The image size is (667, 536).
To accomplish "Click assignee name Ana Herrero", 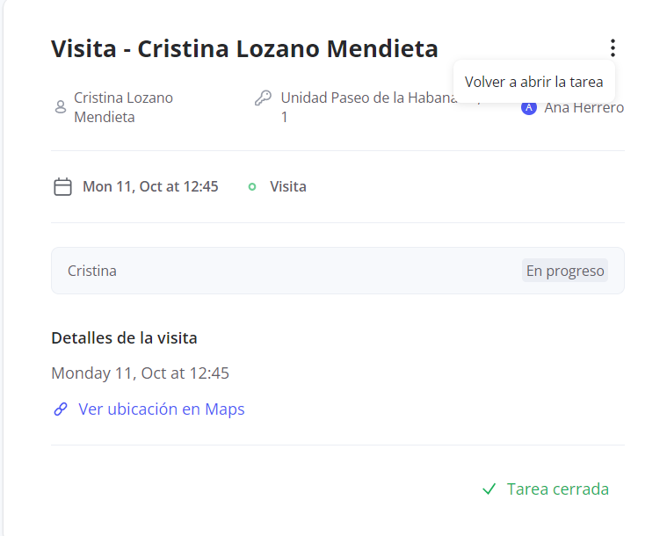I will [x=584, y=108].
